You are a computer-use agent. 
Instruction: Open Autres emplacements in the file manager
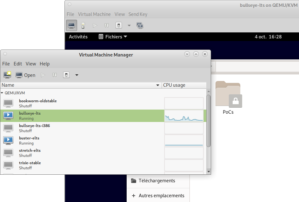pyautogui.click(x=162, y=195)
